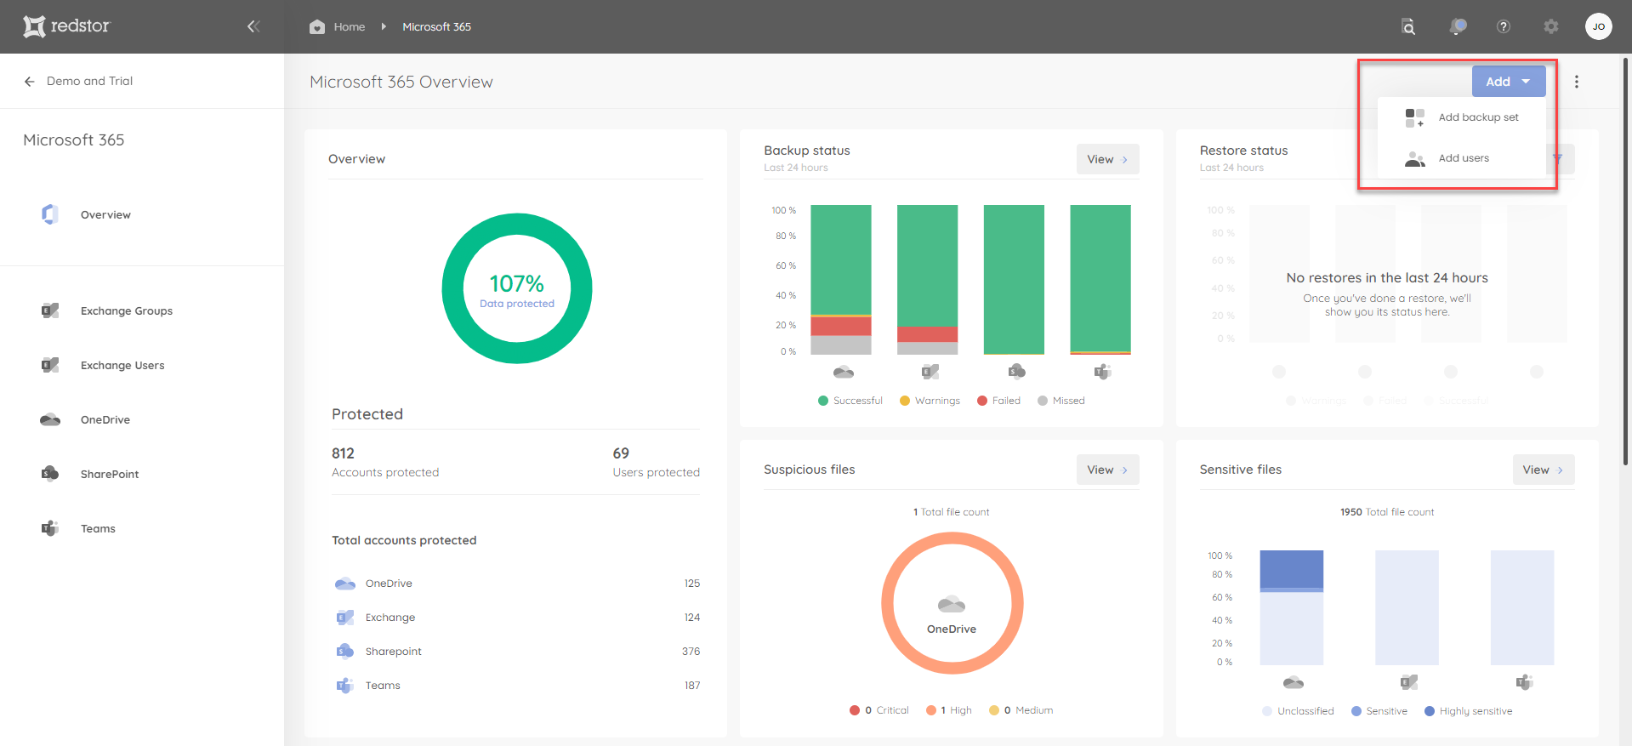The height and width of the screenshot is (746, 1632).
Task: Click the OneDrive suspicious files donut
Action: (952, 603)
